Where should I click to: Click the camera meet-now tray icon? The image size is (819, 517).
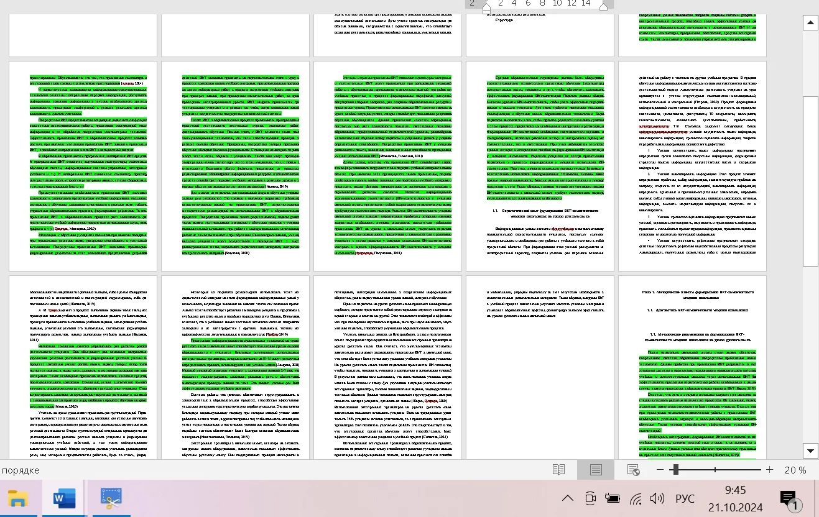pos(591,498)
